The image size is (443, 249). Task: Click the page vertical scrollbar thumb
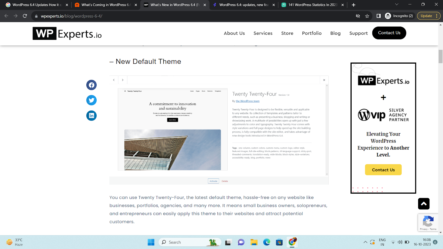[441, 56]
